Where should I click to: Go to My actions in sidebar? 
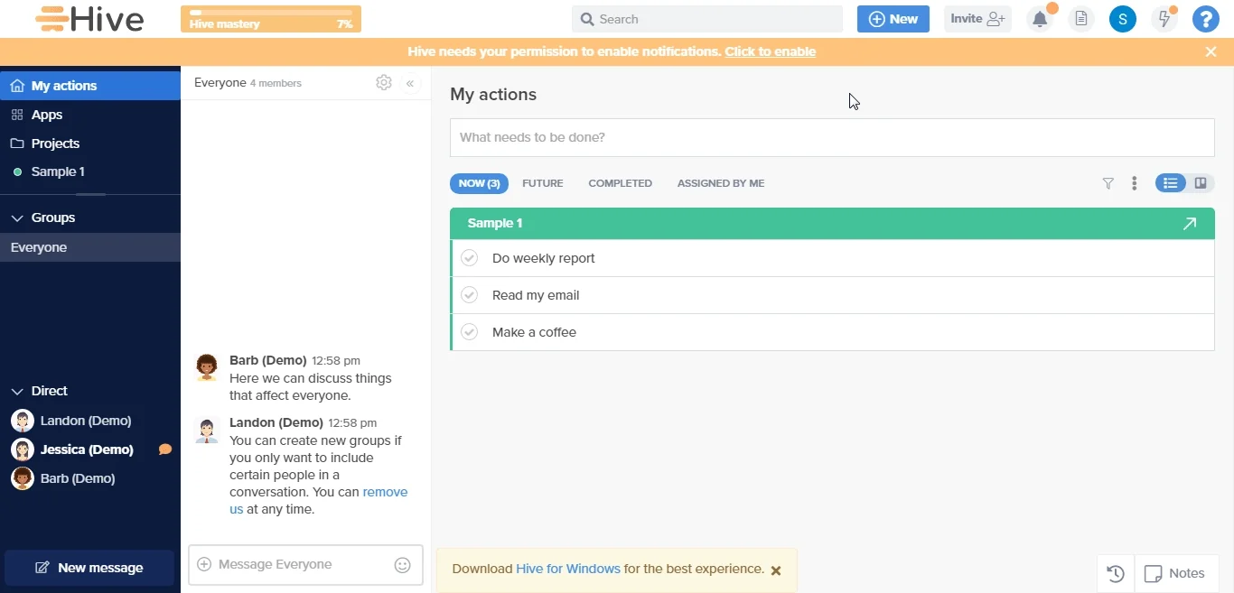[x=90, y=86]
